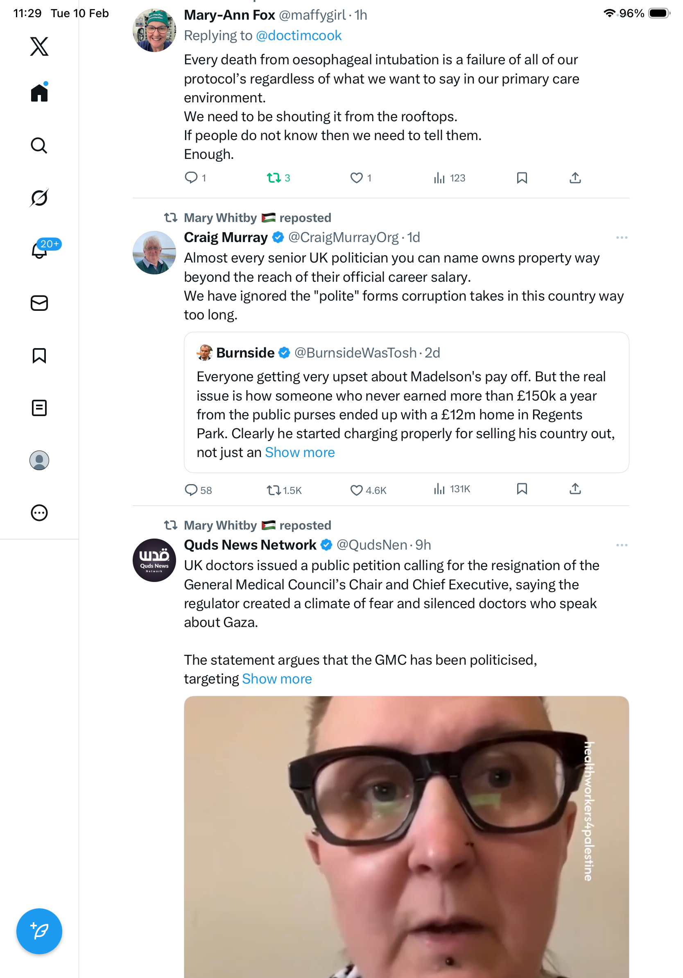Open the @doctimcook mention link
This screenshot has height=978, width=683.
pos(299,35)
